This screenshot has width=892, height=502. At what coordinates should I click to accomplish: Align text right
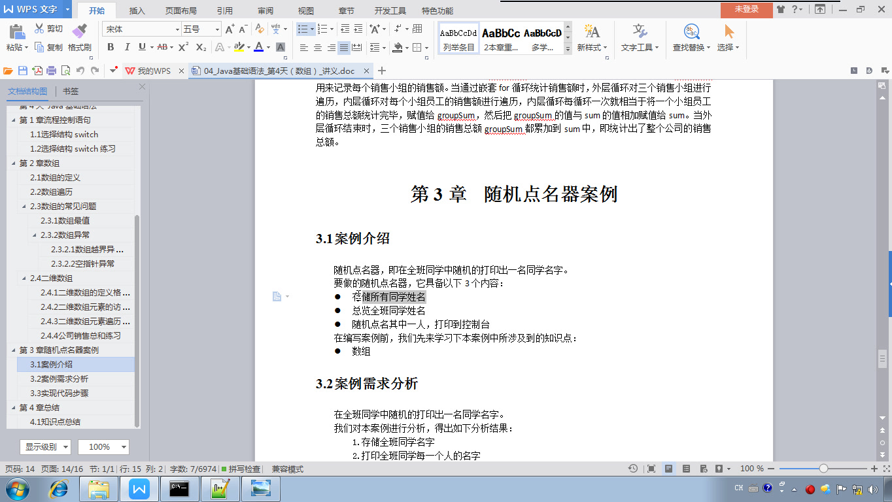coord(331,47)
